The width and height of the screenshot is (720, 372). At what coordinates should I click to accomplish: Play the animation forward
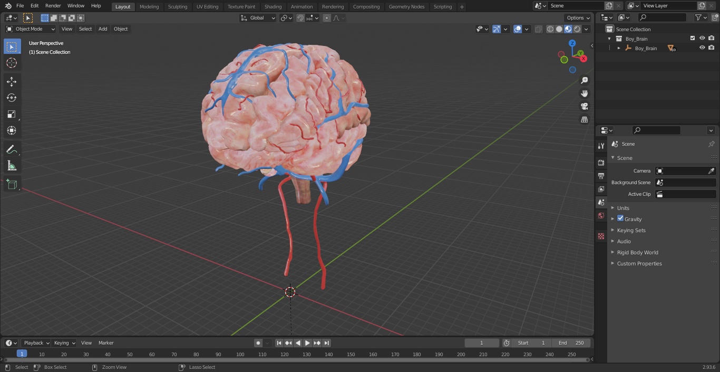[307, 343]
